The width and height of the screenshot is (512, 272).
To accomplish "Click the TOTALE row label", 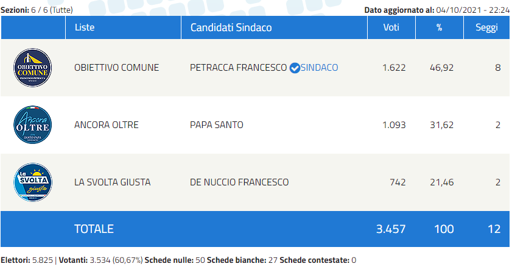I will tap(94, 229).
